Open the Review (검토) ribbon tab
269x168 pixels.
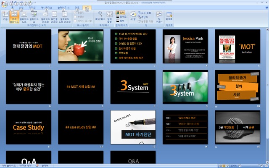[77, 8]
